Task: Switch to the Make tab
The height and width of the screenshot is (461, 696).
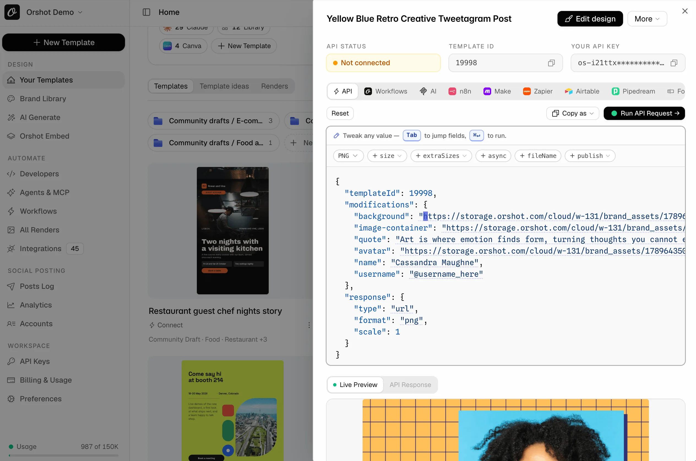Action: click(497, 91)
